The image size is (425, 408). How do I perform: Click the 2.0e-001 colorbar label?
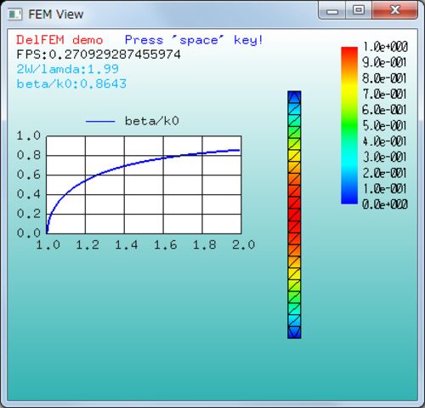[x=384, y=173]
